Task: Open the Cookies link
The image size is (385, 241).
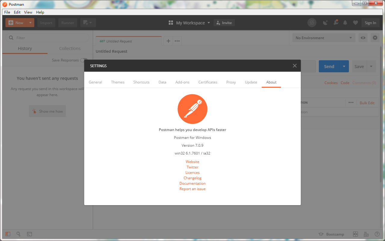Action: tap(331, 83)
